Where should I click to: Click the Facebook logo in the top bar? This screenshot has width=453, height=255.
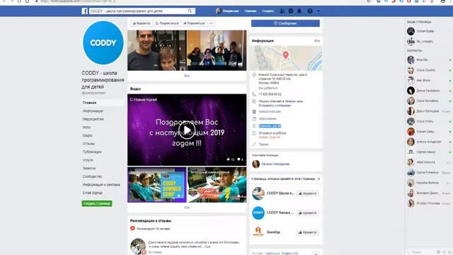click(84, 11)
